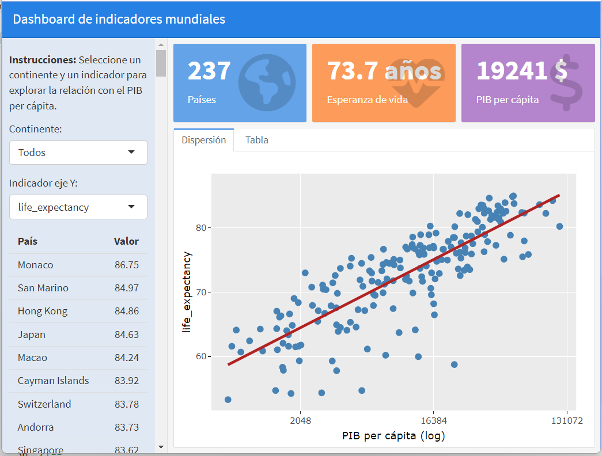The image size is (602, 456).
Task: Click the PIB per cápita box label
Action: (x=507, y=100)
